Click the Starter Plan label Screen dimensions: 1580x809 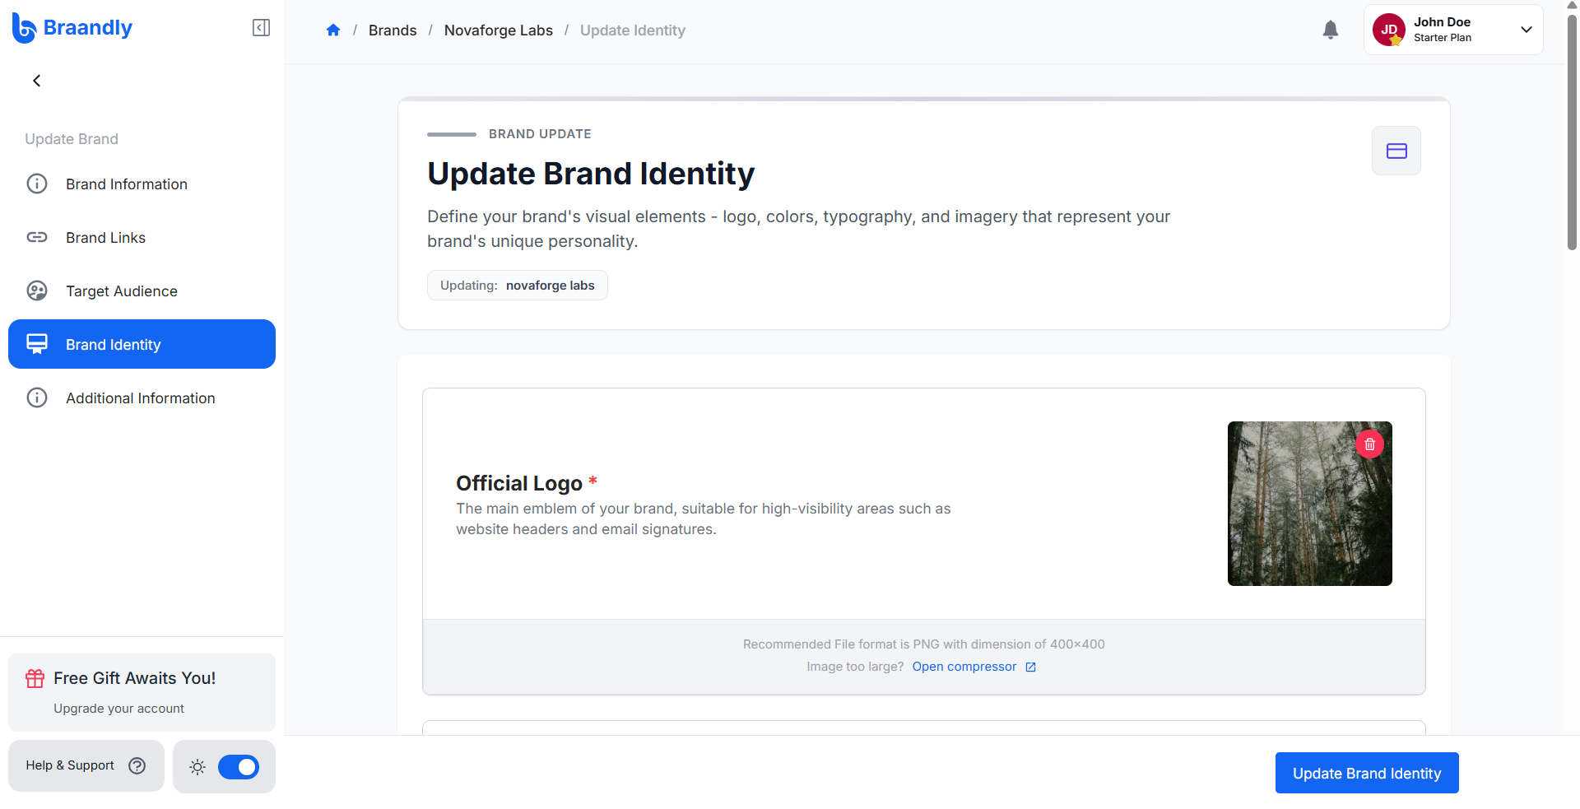(x=1443, y=38)
